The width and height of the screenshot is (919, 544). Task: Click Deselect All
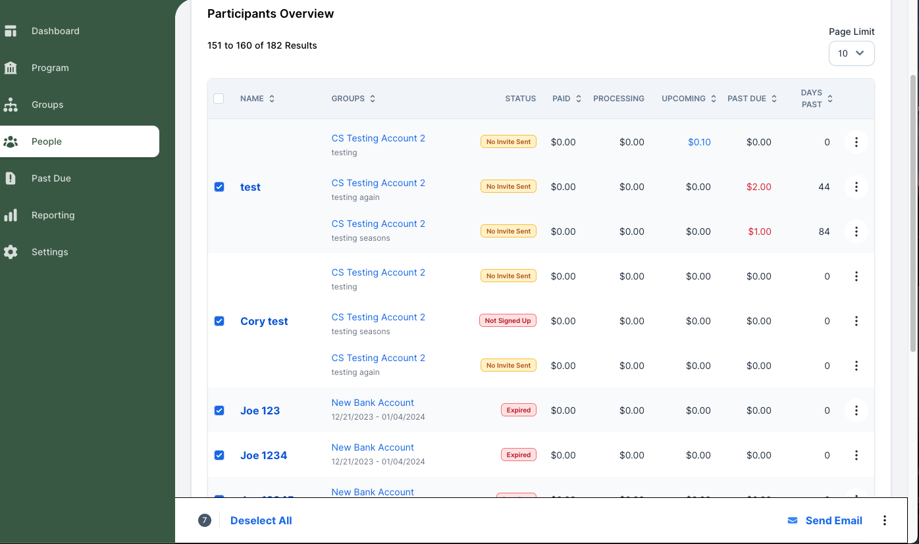coord(261,520)
